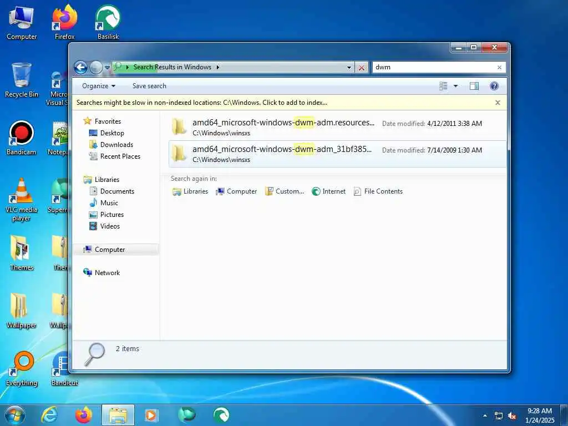Image resolution: width=568 pixels, height=426 pixels.
Task: Open Bandicam desktop shortcut
Action: (22, 138)
